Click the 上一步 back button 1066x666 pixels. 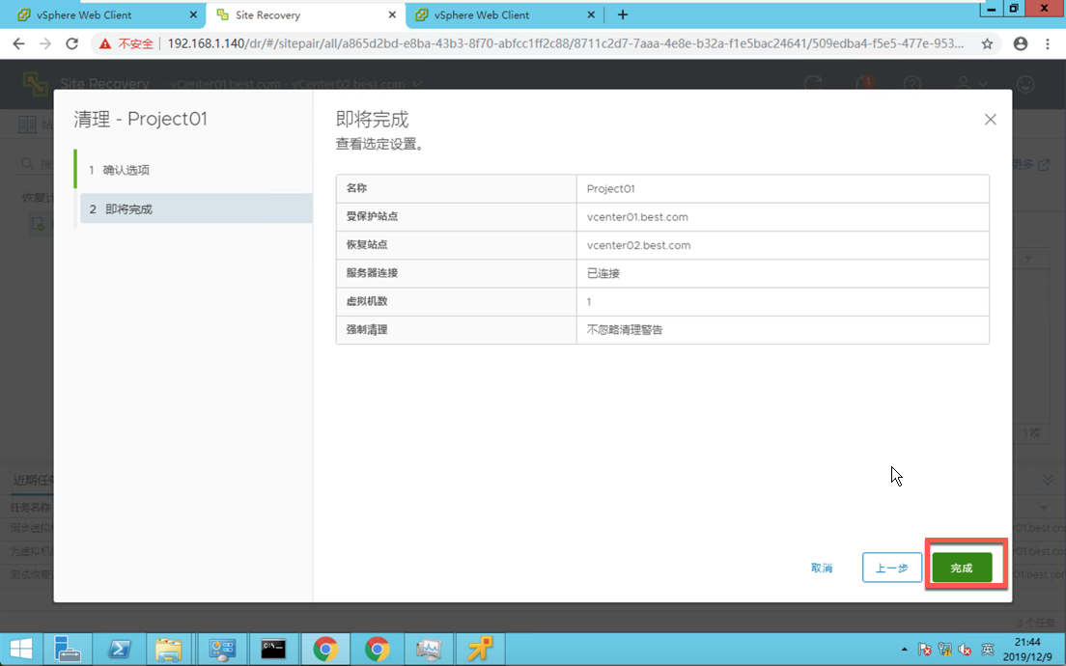click(x=892, y=568)
